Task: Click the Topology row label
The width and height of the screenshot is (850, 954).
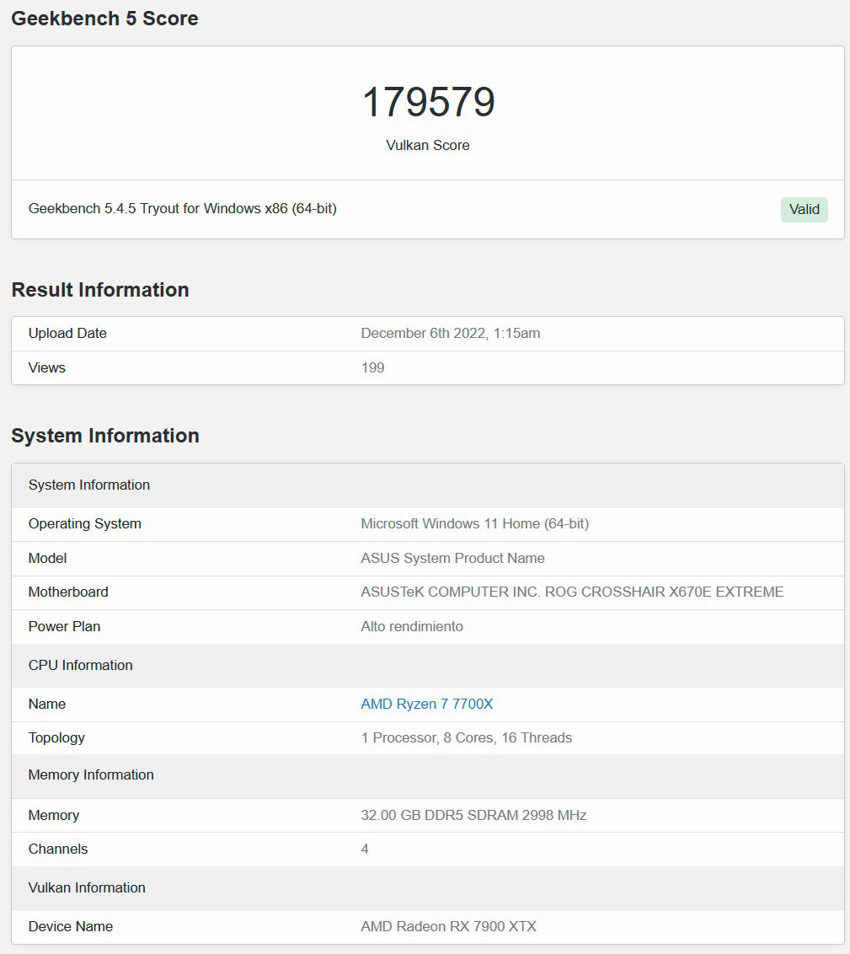Action: click(x=56, y=738)
